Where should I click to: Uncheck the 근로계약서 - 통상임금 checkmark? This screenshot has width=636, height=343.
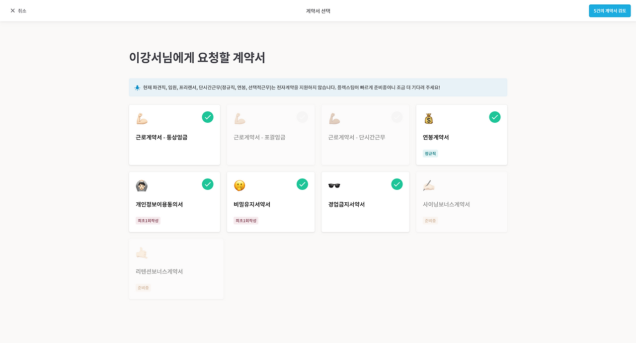pos(208,117)
